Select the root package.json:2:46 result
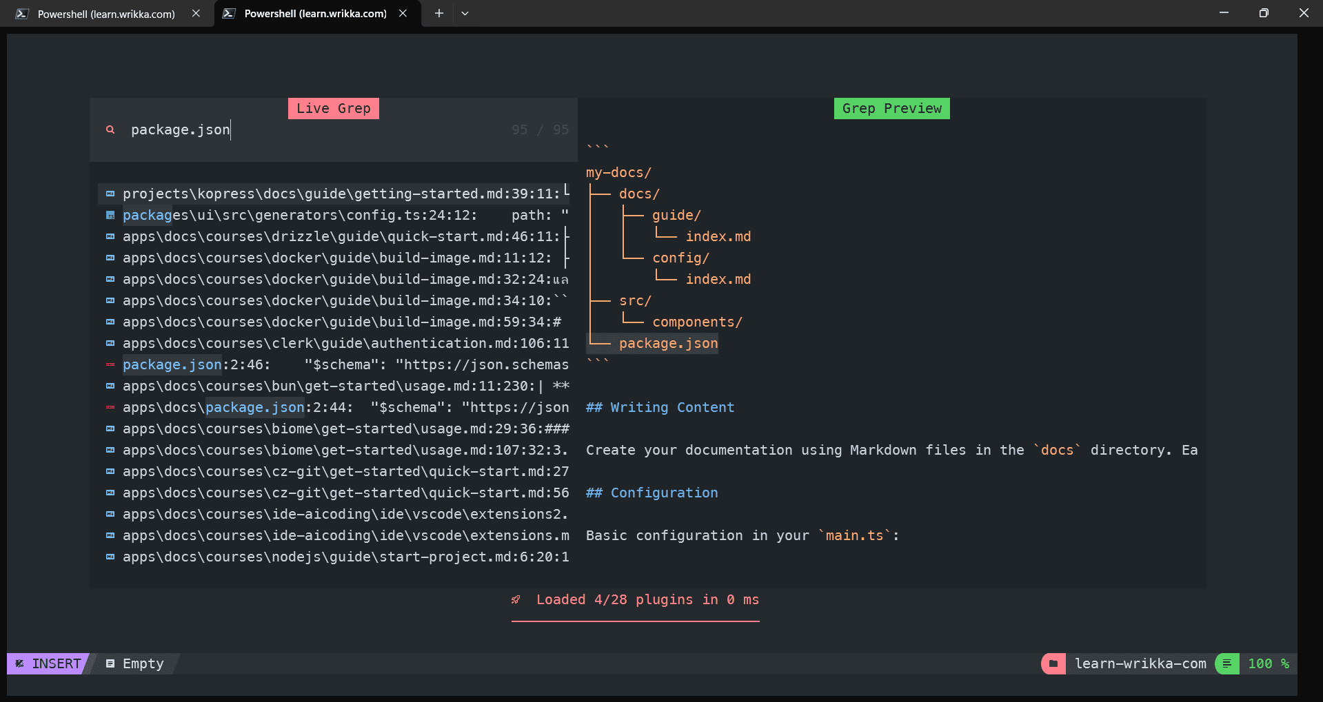This screenshot has width=1323, height=702. pyautogui.click(x=334, y=364)
